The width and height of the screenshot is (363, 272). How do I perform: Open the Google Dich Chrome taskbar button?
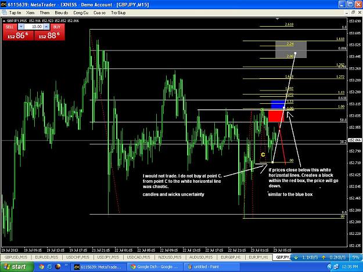154,267
